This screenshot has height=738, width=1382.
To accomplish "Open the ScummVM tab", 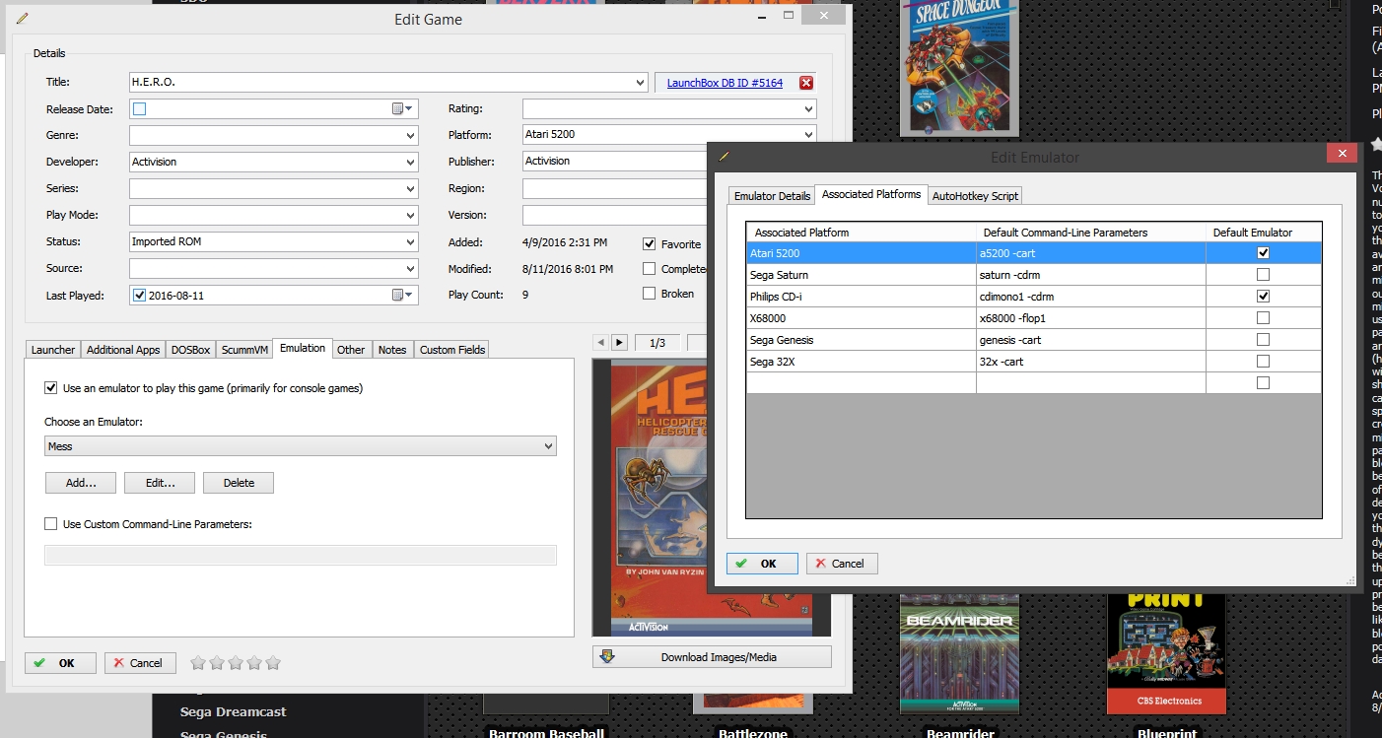I will (x=244, y=350).
